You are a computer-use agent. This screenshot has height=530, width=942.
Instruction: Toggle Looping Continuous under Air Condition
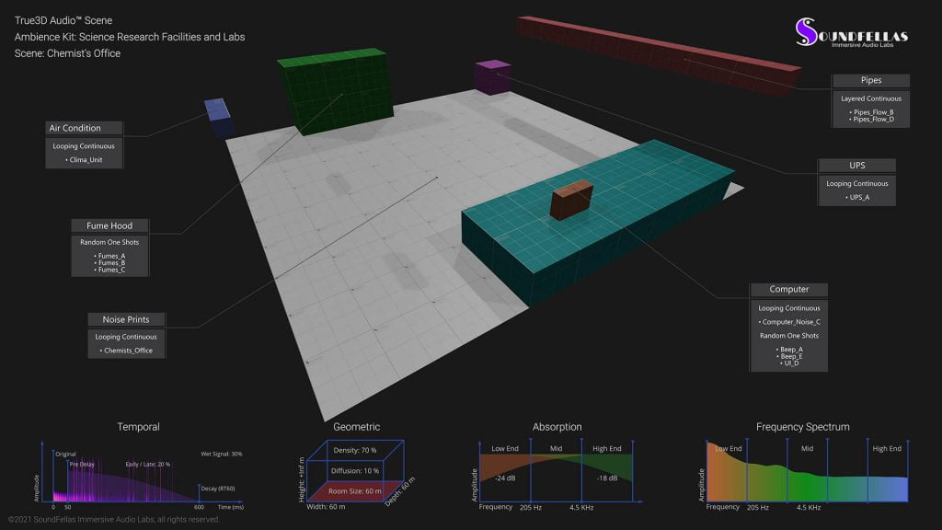click(84, 145)
